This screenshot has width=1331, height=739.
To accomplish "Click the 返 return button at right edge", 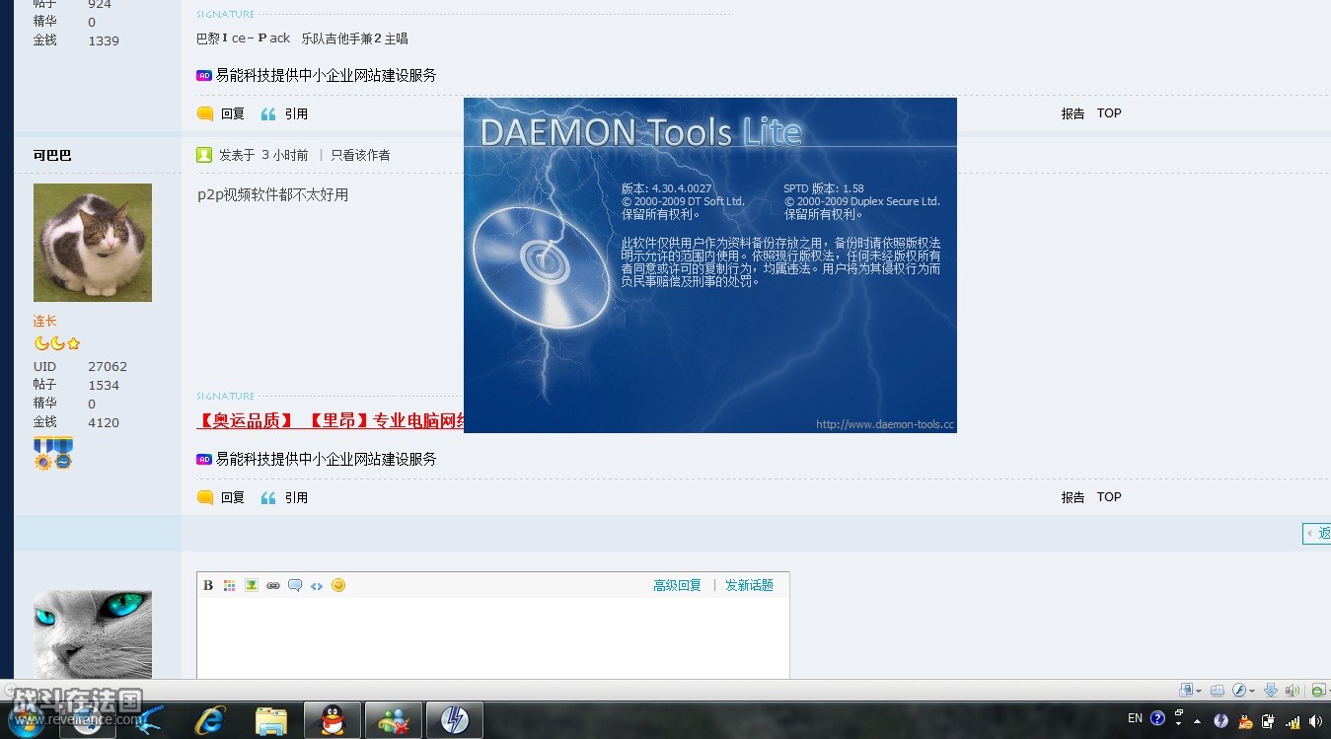I will click(x=1317, y=533).
